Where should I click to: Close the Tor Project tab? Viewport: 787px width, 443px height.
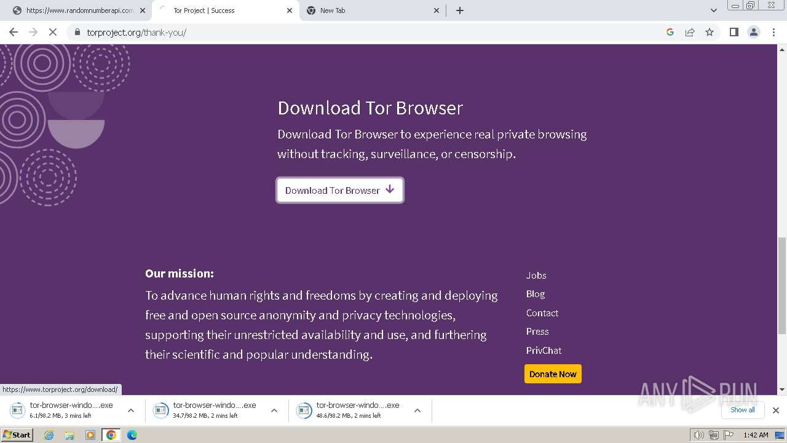click(x=290, y=10)
